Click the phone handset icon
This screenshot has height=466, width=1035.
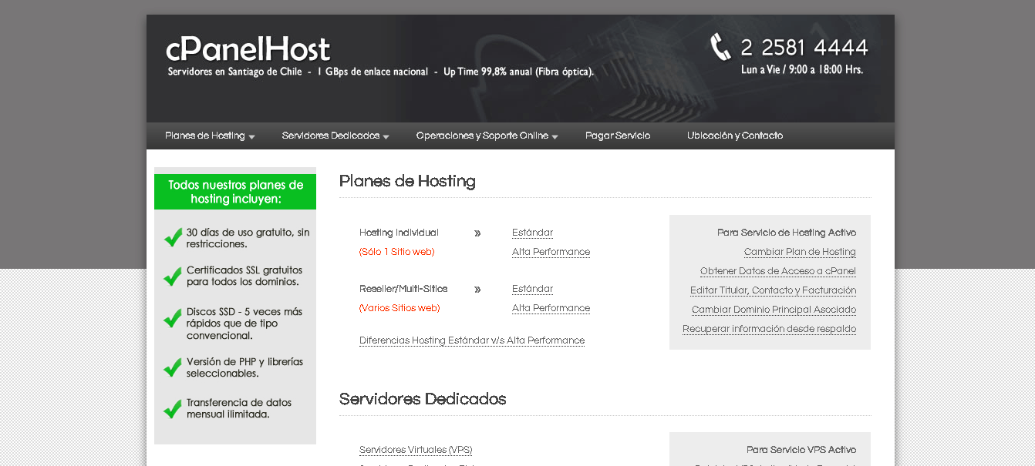point(720,47)
